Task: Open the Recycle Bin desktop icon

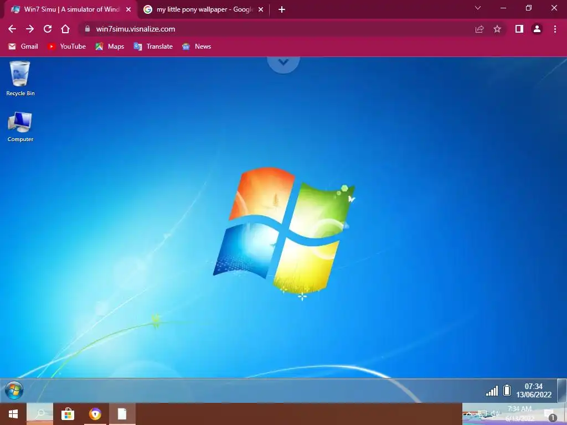Action: [x=20, y=79]
